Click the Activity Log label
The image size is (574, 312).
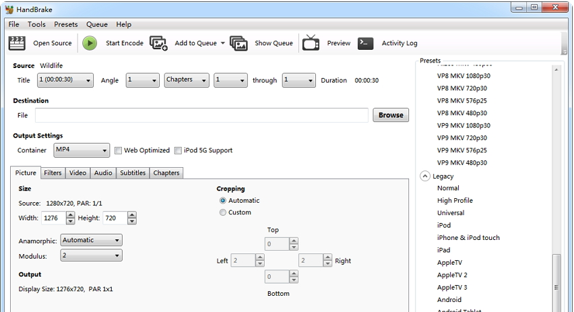400,43
